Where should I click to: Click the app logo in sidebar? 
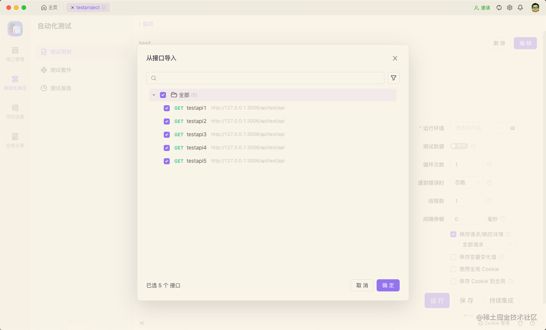(x=15, y=29)
